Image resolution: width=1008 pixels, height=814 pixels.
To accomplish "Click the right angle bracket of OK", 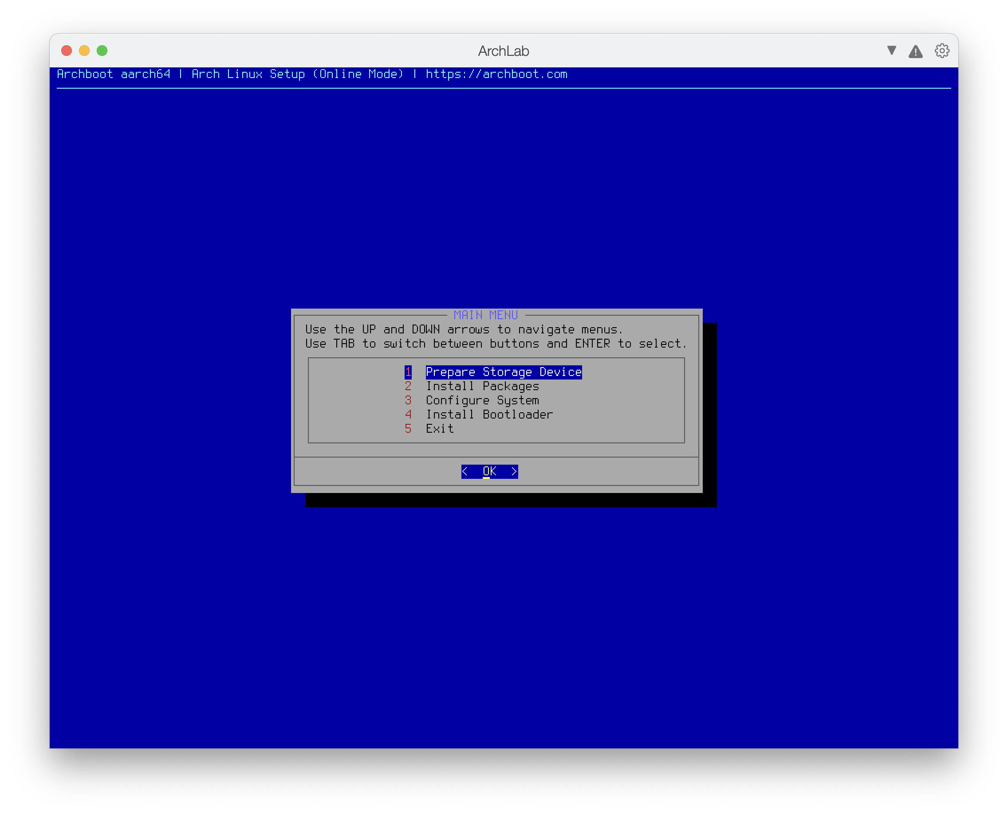I will (x=514, y=471).
